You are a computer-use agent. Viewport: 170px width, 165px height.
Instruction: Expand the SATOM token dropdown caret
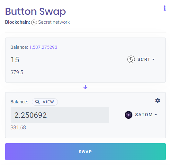click(x=156, y=115)
